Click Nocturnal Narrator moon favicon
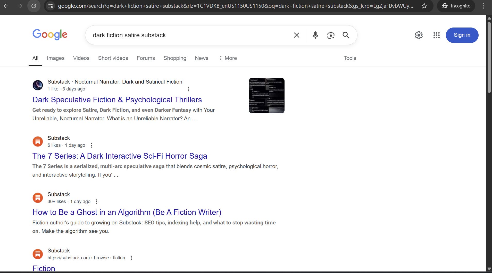This screenshot has width=492, height=273. coord(38,85)
